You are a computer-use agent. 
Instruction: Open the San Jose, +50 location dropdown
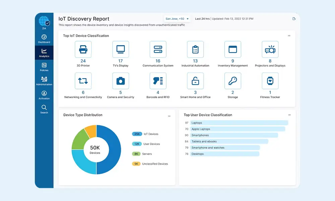(177, 19)
